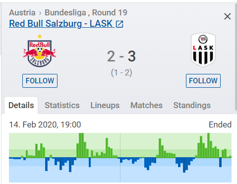Click the 2 - 3 final score
Image resolution: width=237 pixels, height=184 pixels.
click(x=121, y=56)
